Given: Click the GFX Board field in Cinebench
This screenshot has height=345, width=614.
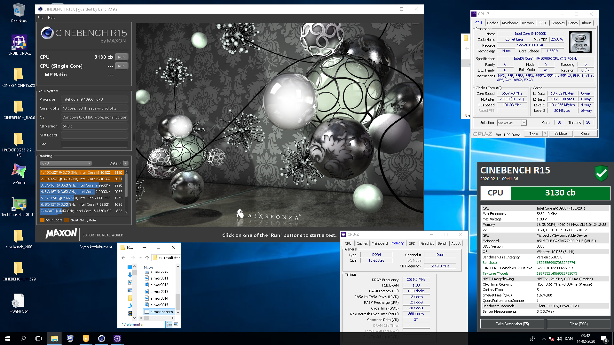Looking at the screenshot, I should click(x=95, y=135).
